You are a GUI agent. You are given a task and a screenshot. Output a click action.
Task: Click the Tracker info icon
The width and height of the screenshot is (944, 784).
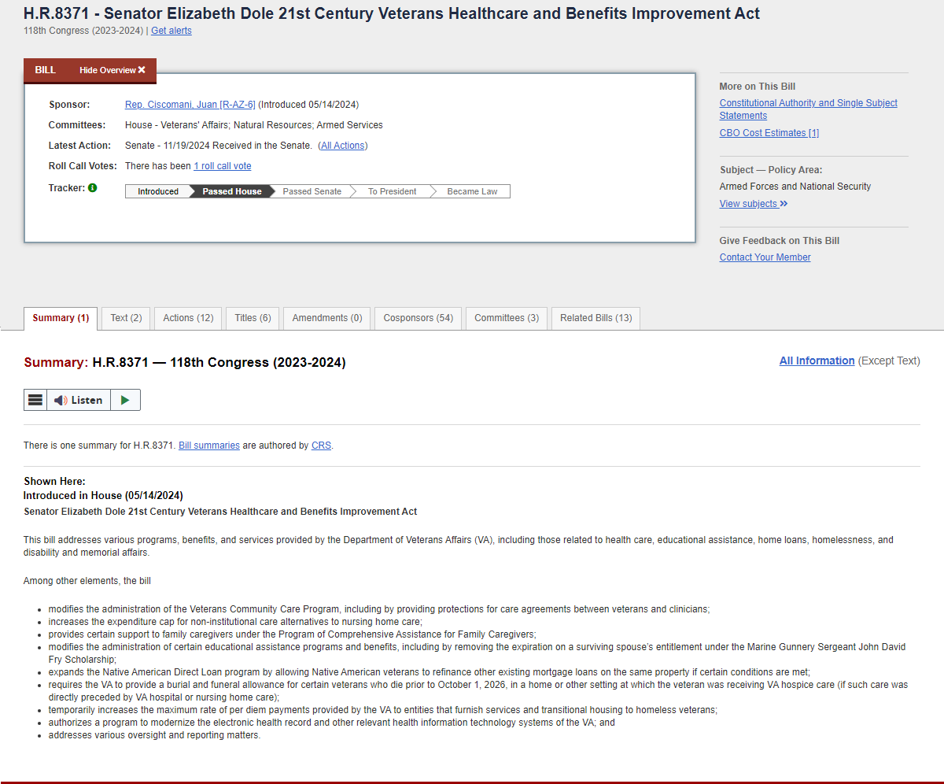coord(93,188)
